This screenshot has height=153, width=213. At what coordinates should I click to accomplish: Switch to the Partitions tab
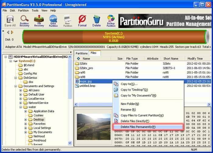[82, 53]
